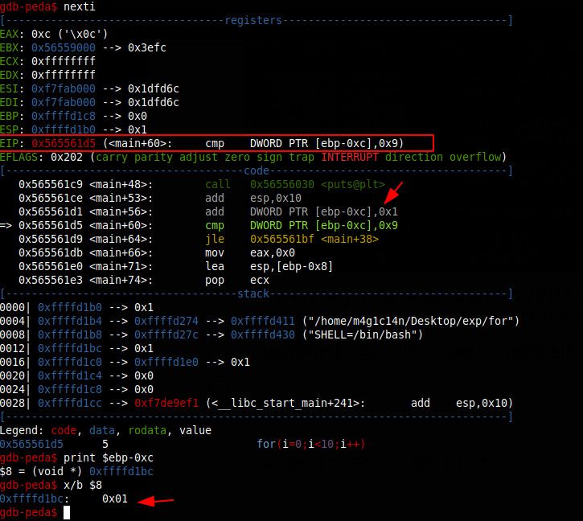Click the 'lea esp,[ebp-0x8]' instruction
This screenshot has height=521, width=583.
(269, 267)
